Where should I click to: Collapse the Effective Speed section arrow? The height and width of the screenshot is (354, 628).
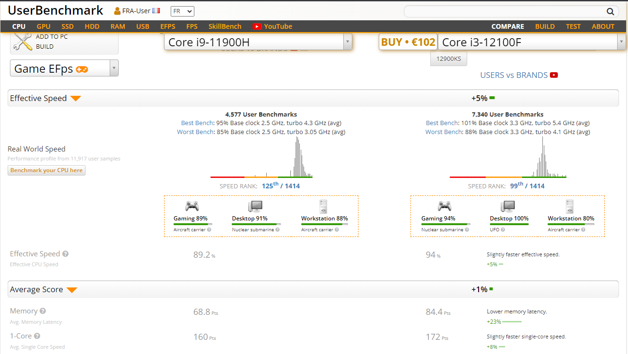tap(76, 99)
